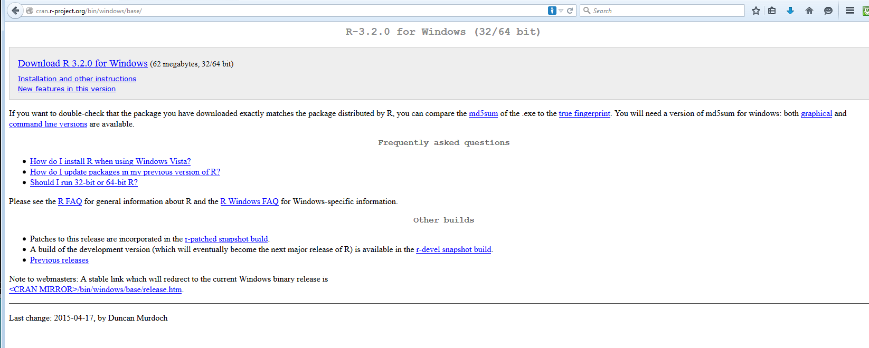The image size is (869, 348).
Task: Open the hamburger menu in Firefox
Action: [850, 11]
